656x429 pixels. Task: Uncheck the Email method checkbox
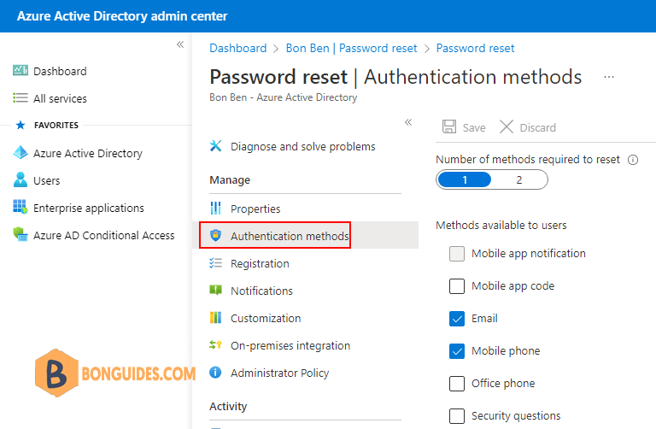tap(457, 319)
